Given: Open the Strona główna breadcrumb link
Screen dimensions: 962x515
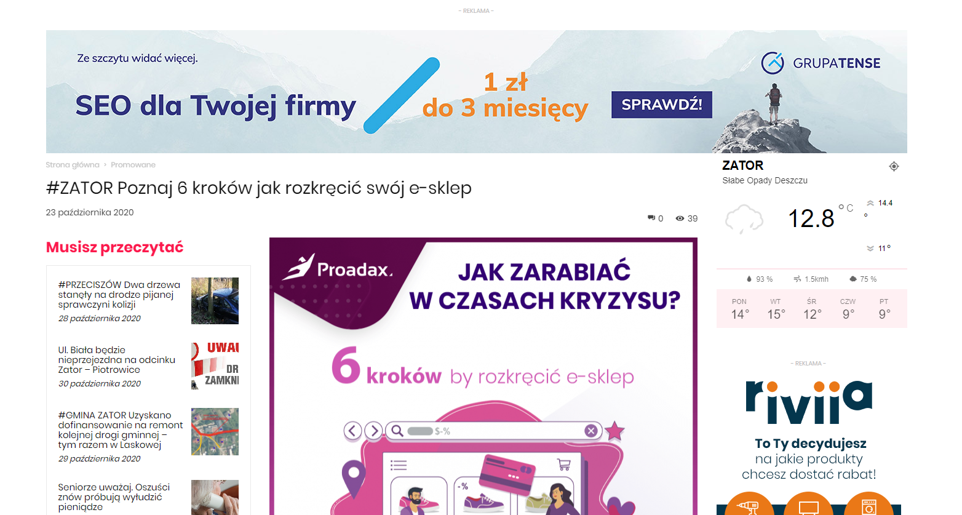Looking at the screenshot, I should tap(73, 165).
